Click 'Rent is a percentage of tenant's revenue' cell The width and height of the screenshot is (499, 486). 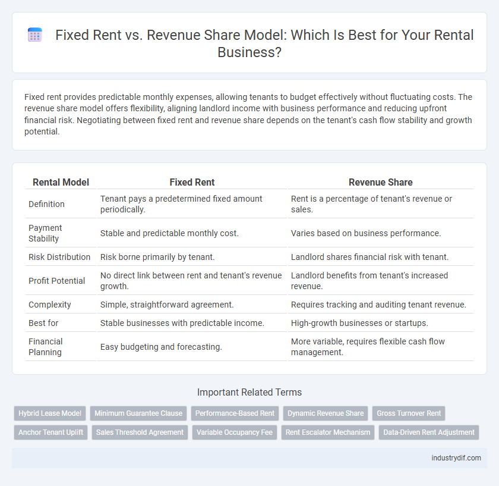pyautogui.click(x=381, y=204)
